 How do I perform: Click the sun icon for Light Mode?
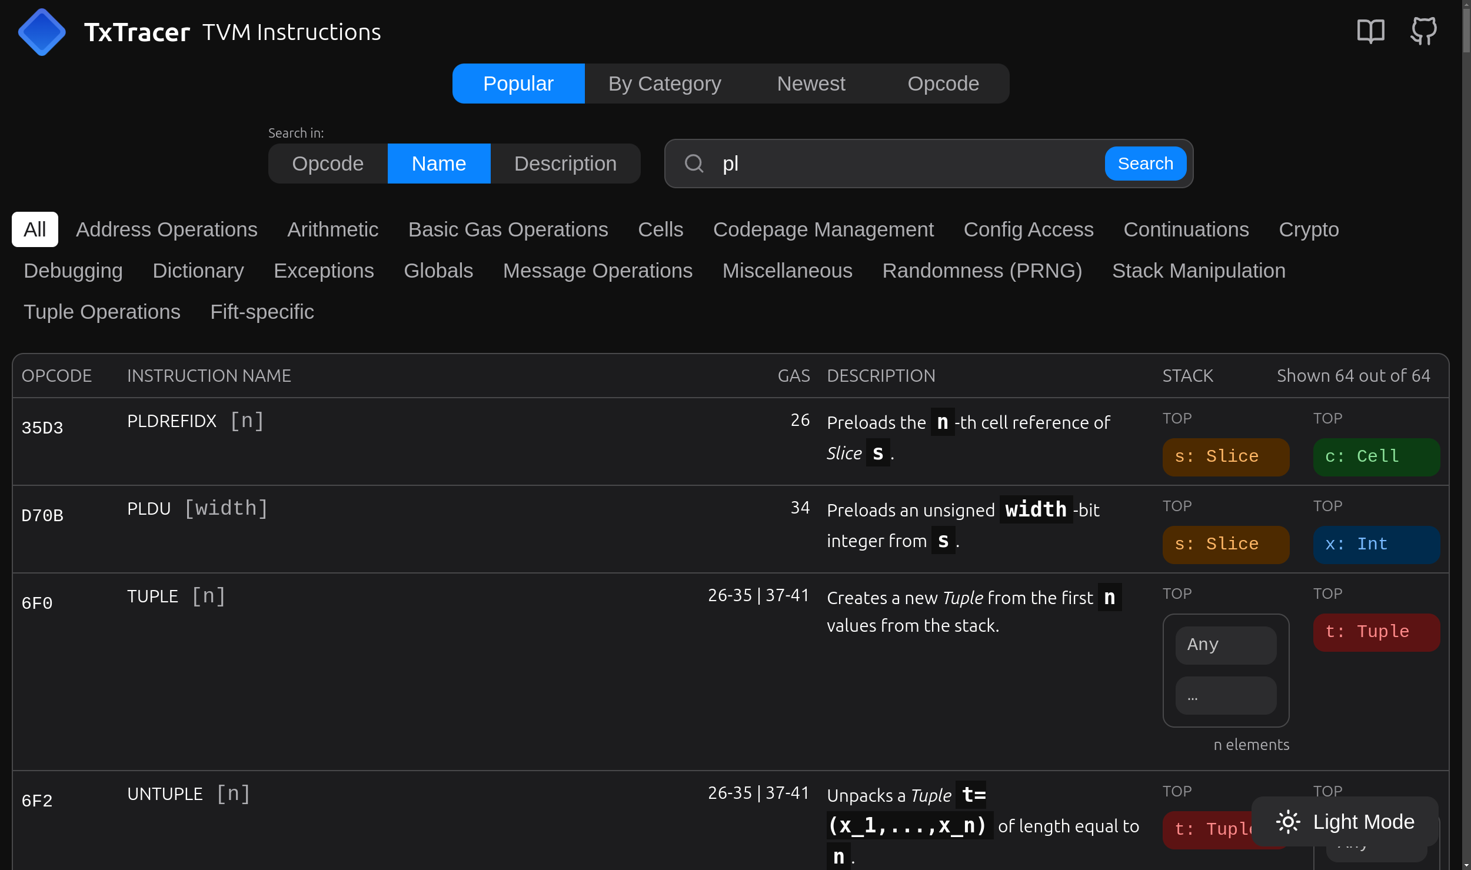(x=1288, y=822)
